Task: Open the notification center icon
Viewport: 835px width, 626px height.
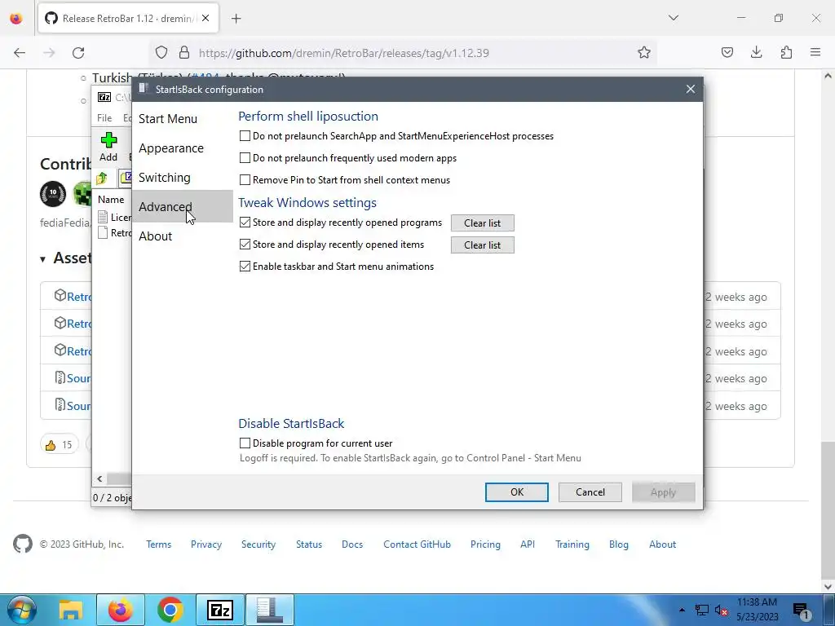Action: click(802, 611)
